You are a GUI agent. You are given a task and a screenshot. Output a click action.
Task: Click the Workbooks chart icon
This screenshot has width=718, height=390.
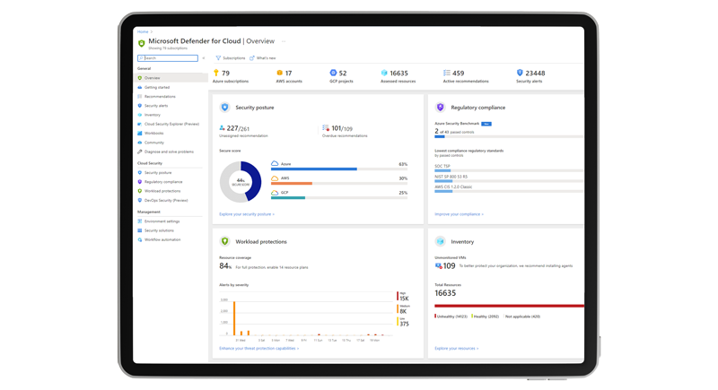pos(140,133)
